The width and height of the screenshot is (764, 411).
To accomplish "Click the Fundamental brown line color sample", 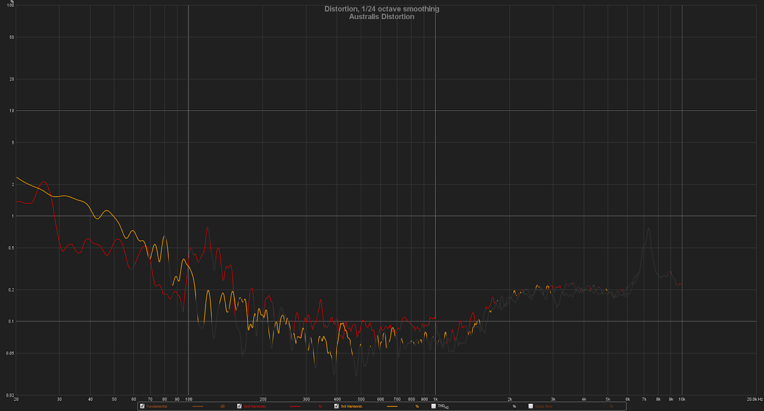I will tap(198, 406).
